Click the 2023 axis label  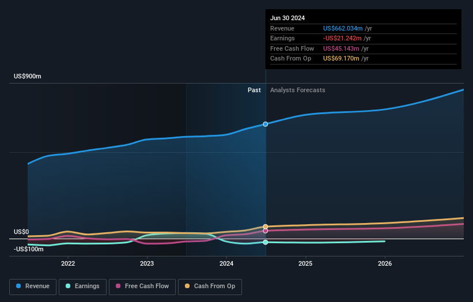[x=147, y=264]
